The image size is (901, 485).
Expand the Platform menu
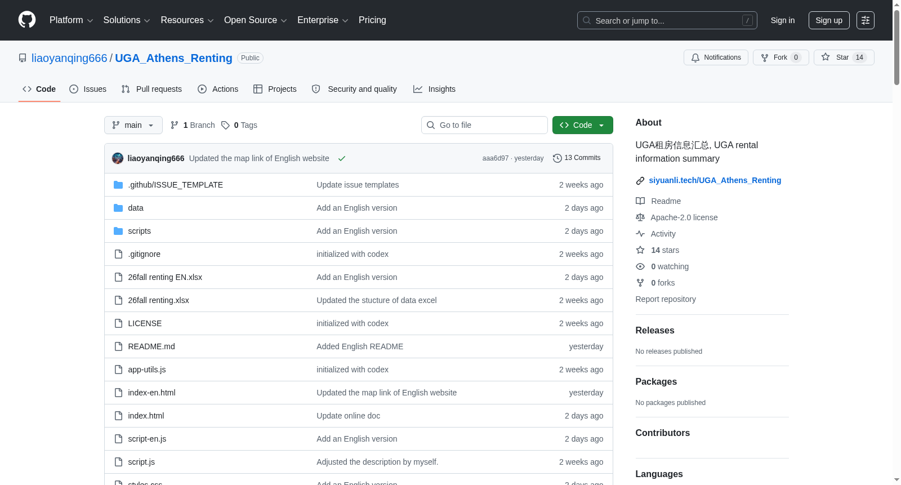click(71, 20)
